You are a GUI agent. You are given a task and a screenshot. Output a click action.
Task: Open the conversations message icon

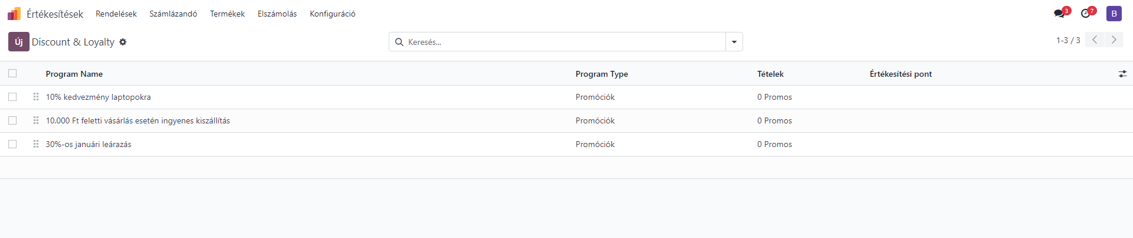click(x=1059, y=14)
